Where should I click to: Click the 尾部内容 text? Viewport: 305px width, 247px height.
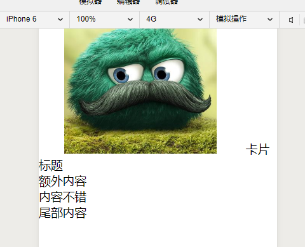tap(63, 213)
